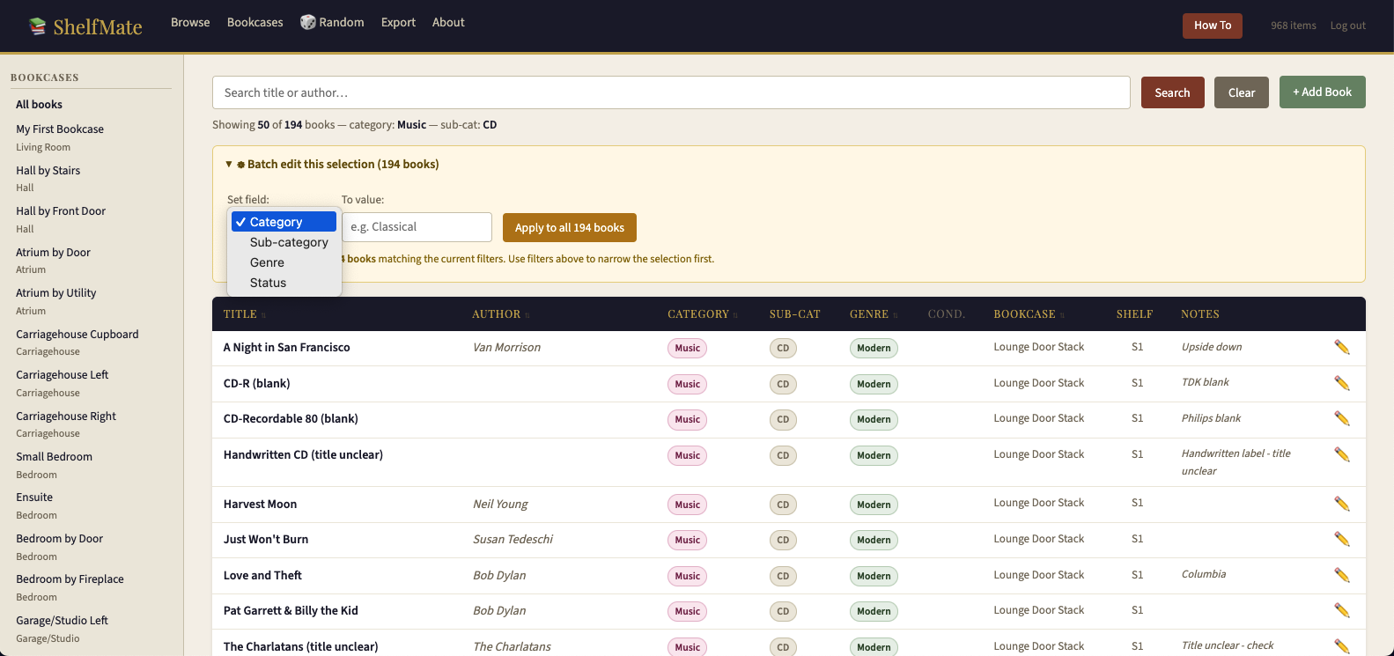Viewport: 1394px width, 656px height.
Task: Click the Search button
Action: click(x=1172, y=92)
